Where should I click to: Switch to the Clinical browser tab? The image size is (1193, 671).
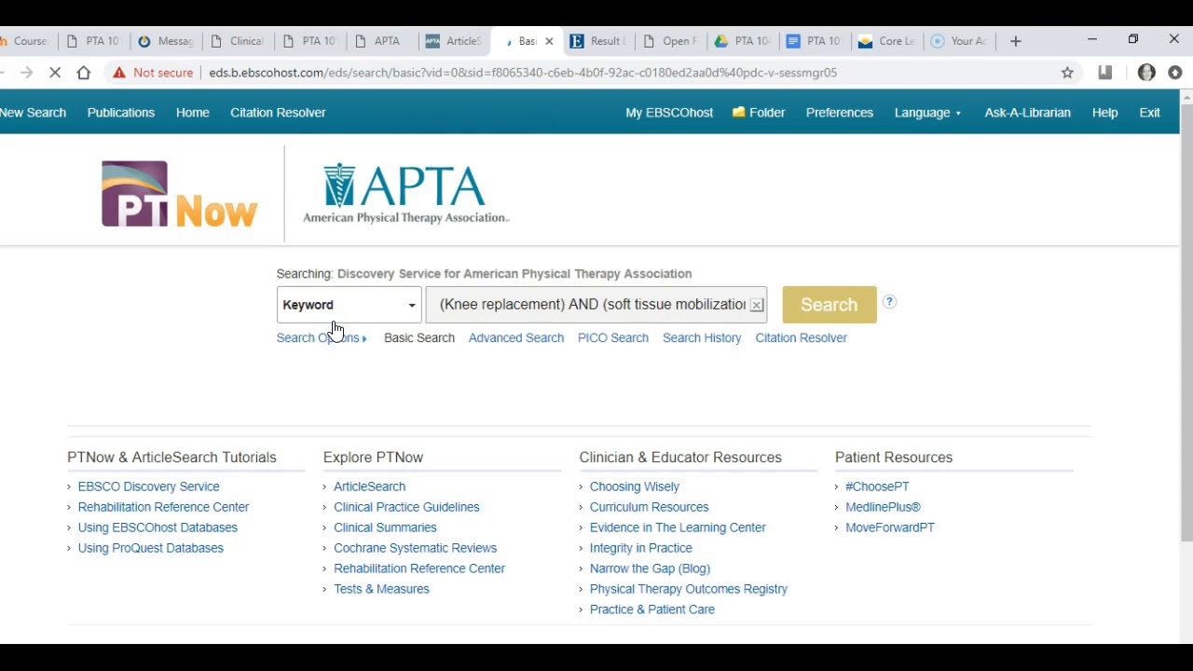(x=240, y=41)
